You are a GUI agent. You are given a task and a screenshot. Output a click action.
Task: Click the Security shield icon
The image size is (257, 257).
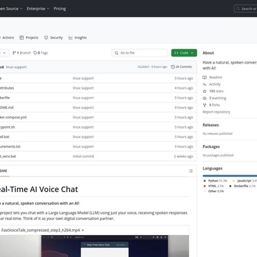click(x=46, y=38)
